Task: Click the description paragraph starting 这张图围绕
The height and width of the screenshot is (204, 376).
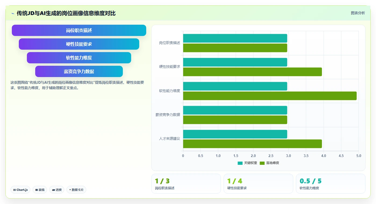Action: pos(77,85)
